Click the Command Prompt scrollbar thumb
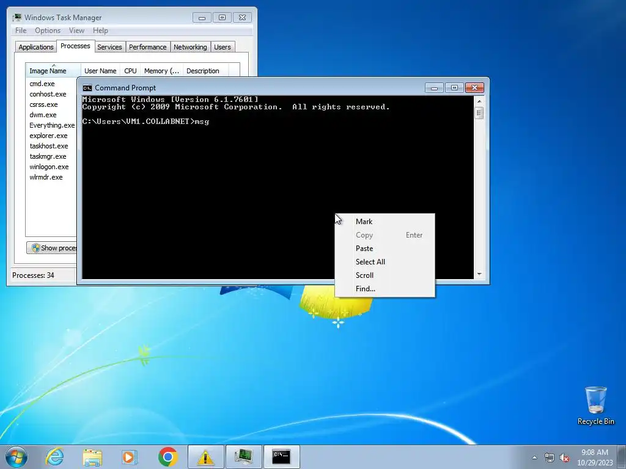Image resolution: width=626 pixels, height=469 pixels. (x=479, y=113)
